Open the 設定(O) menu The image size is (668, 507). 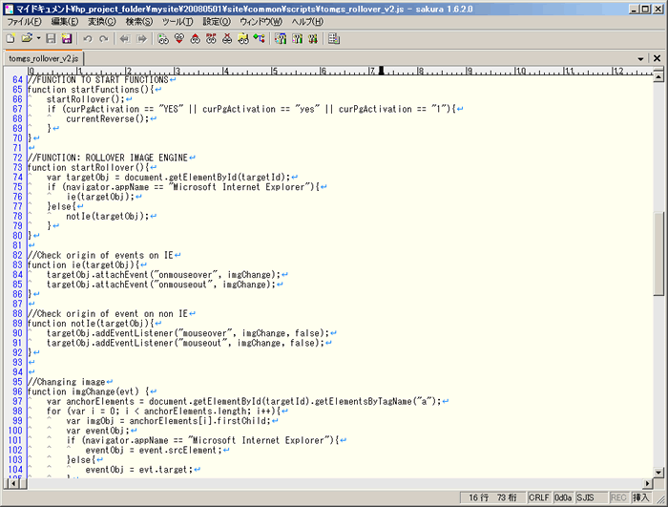217,21
